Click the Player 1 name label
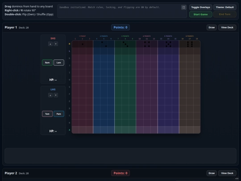The width and height of the screenshot is (241, 181). pos(11,27)
